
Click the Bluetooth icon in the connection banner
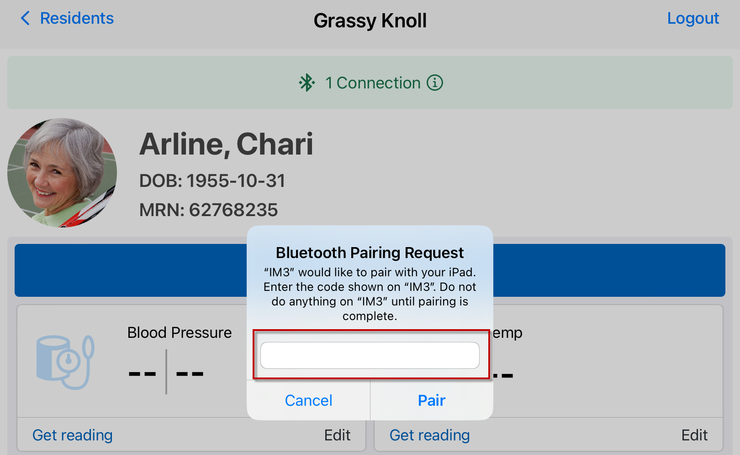[x=307, y=83]
